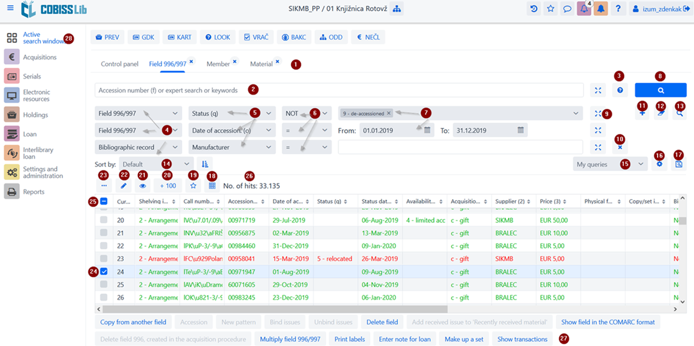Viewport: 694px width, 346px height.
Task: Click the question mark help icon beside search field
Action: (x=619, y=90)
